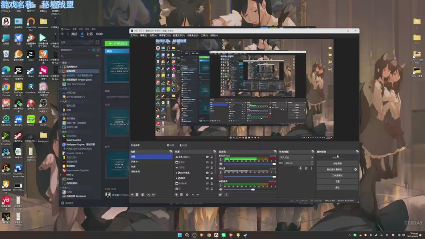Move selected source down in Sources panel
425x239 pixels.
[198, 194]
